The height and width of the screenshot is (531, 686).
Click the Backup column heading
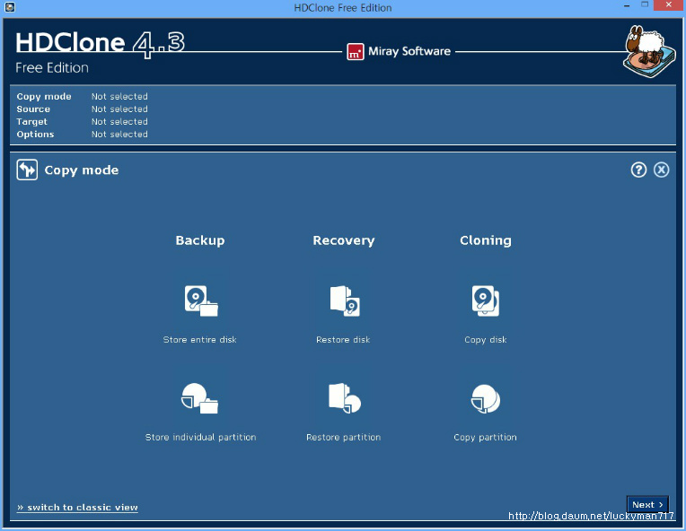200,240
